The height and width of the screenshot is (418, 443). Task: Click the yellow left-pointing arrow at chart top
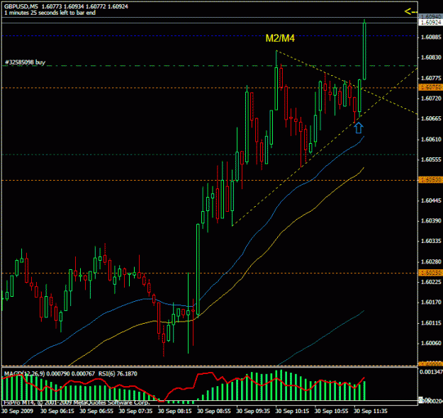click(410, 11)
